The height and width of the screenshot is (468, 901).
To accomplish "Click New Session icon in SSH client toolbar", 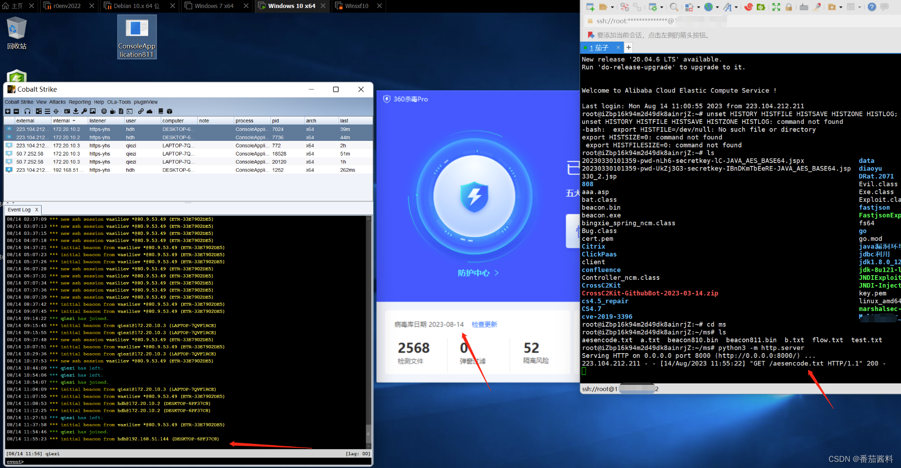I will coord(590,7).
